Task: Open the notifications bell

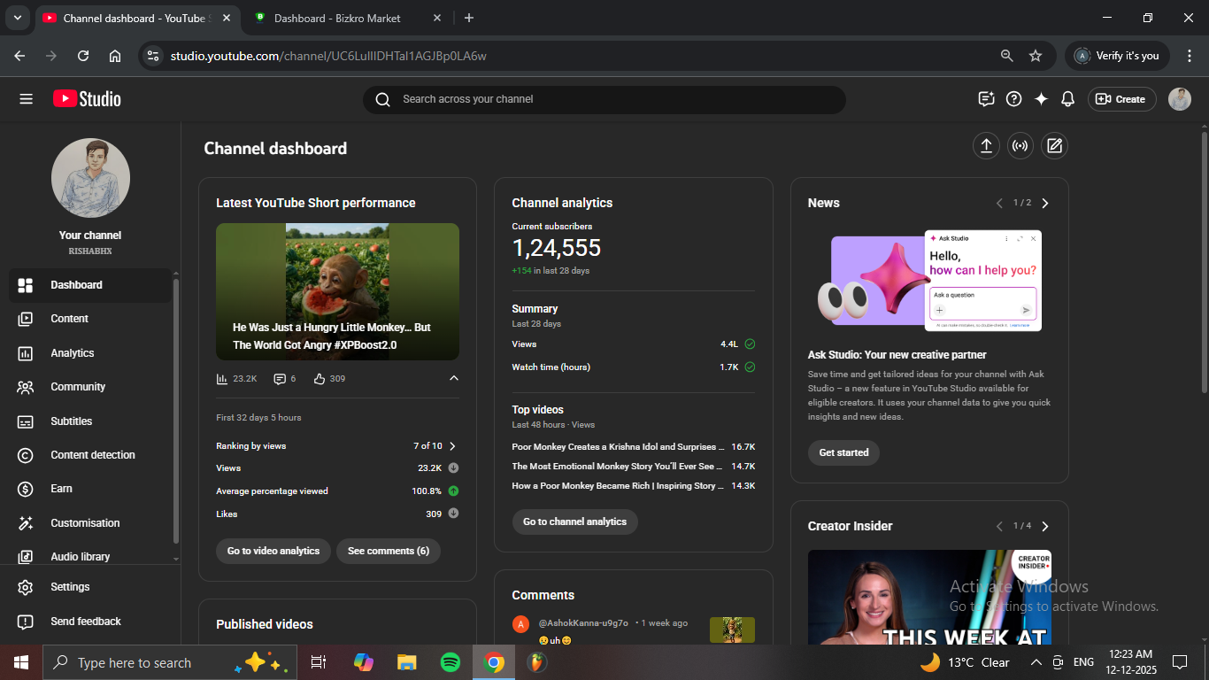Action: (1067, 99)
